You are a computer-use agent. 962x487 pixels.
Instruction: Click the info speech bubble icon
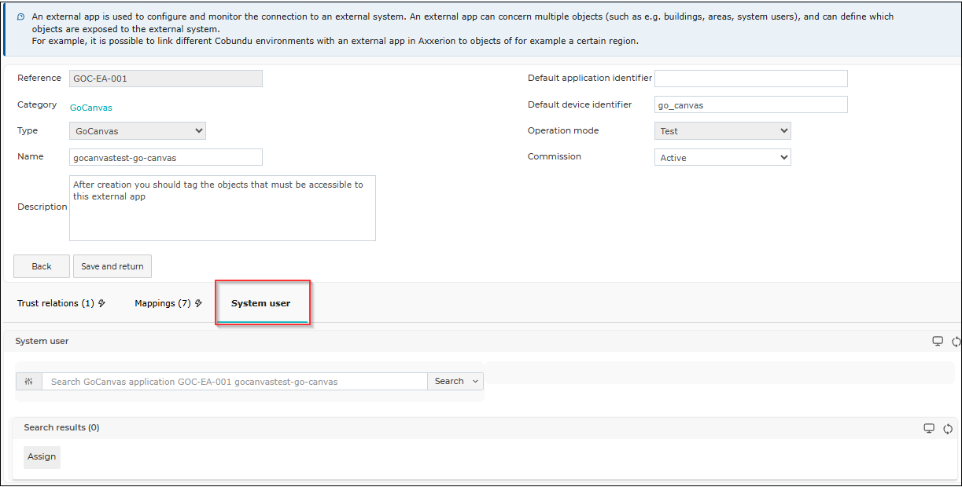20,16
